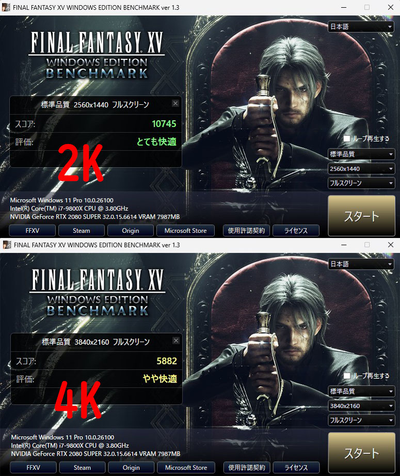Open ライセンス in the lower window
400x476 pixels.
tap(296, 468)
